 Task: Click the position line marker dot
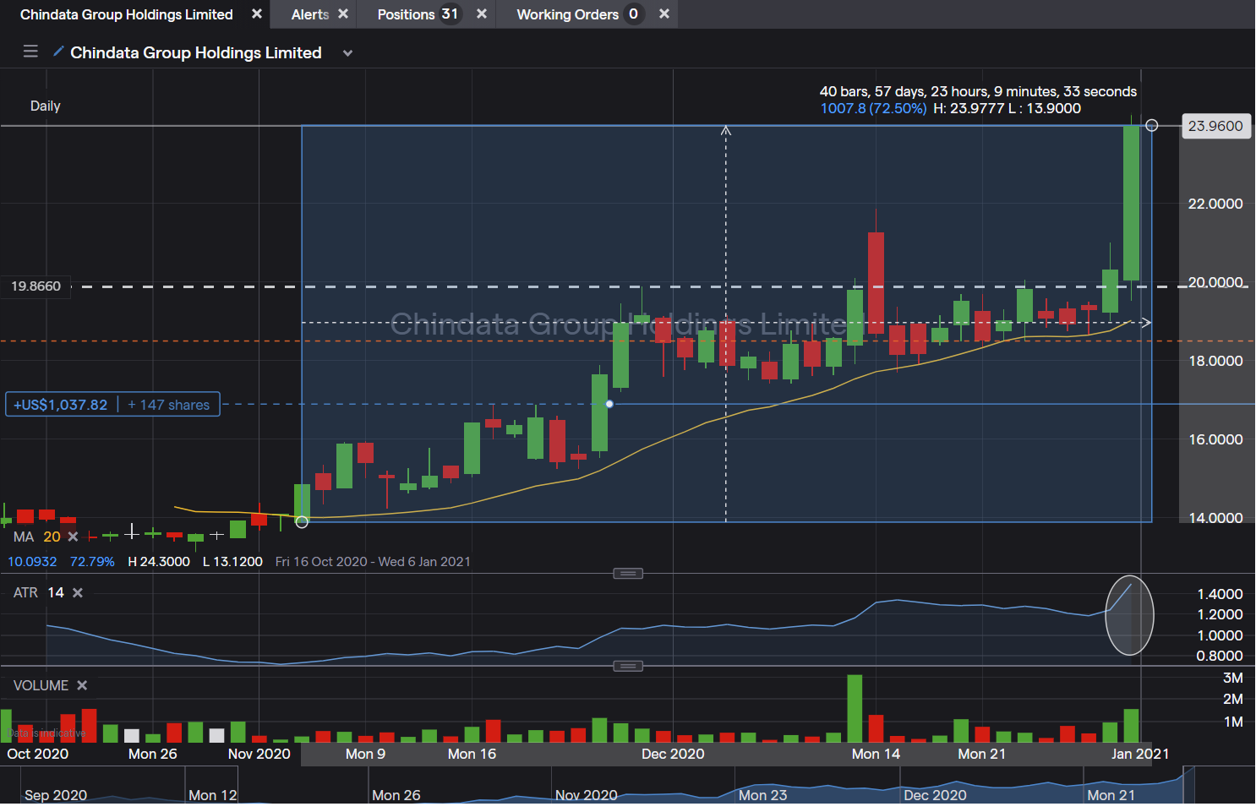click(609, 404)
